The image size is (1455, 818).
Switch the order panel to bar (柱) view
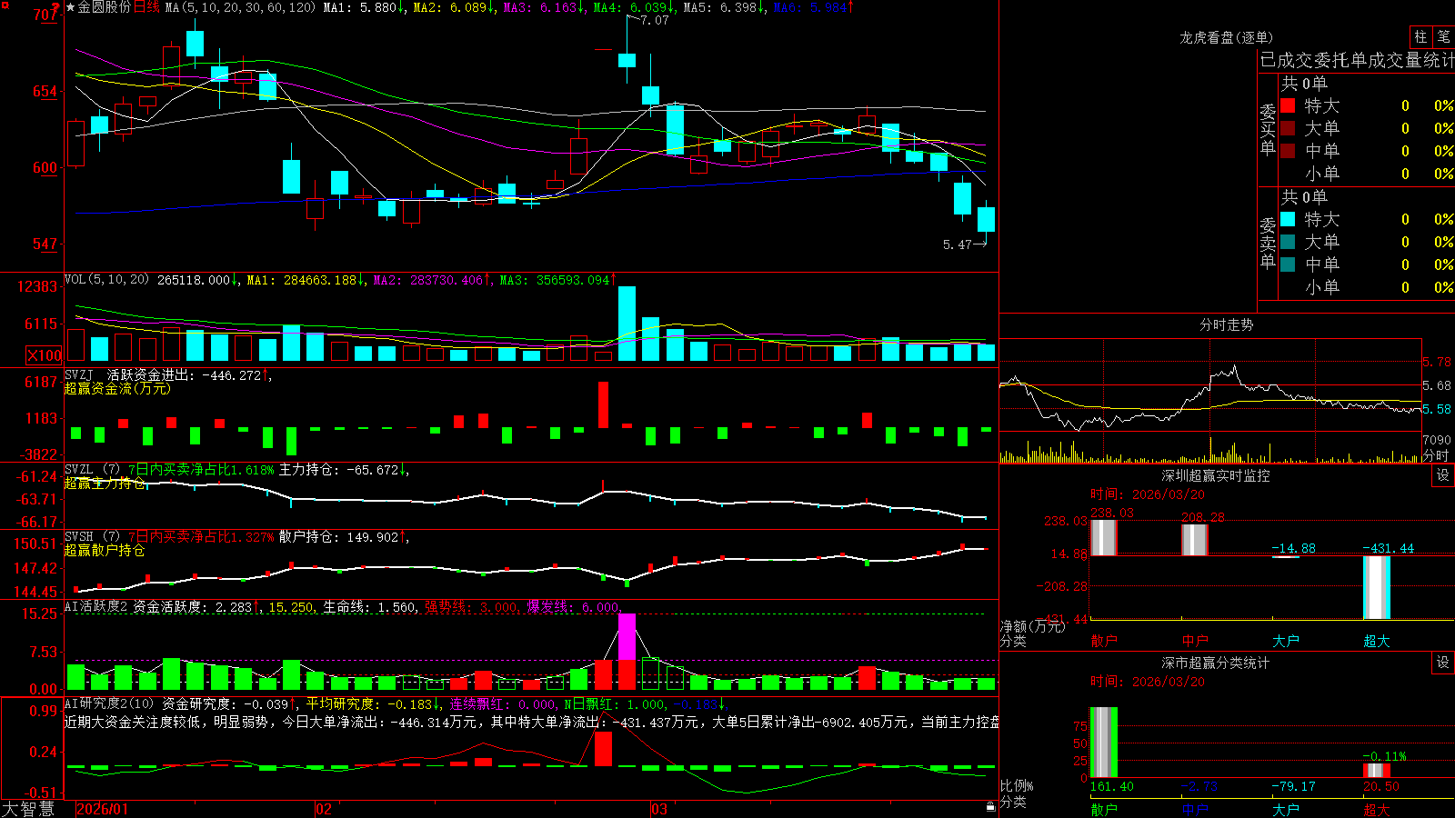pyautogui.click(x=1420, y=37)
